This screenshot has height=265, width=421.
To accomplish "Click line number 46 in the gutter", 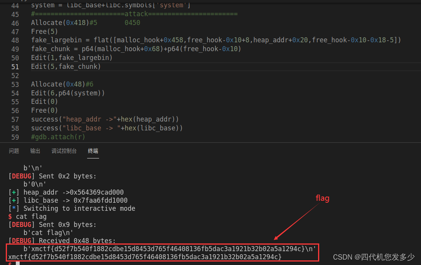I will (x=15, y=23).
